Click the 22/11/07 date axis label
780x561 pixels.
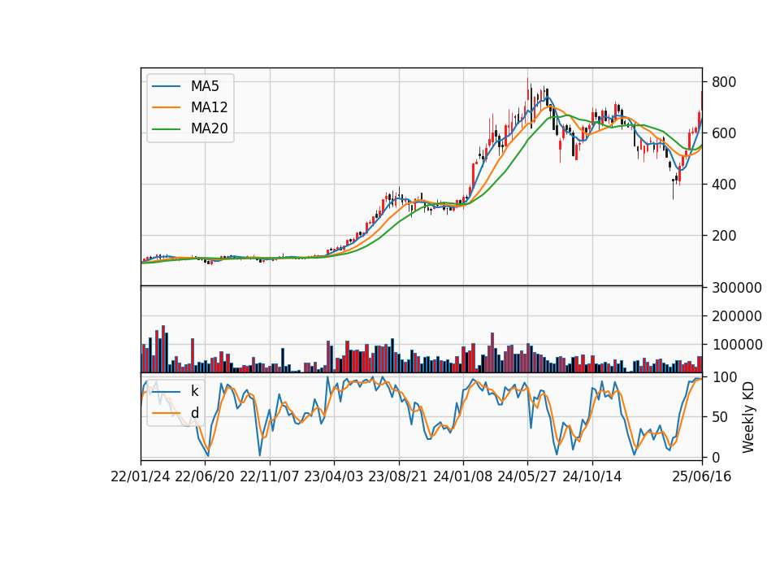[270, 476]
